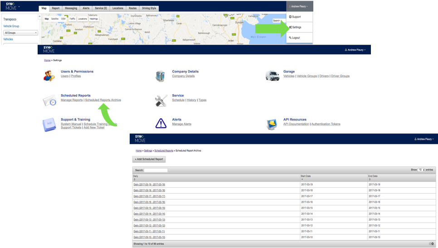The width and height of the screenshot is (438, 248).
Task: Collapse the sidebar with the double-arrow icon
Action: coord(39,16)
